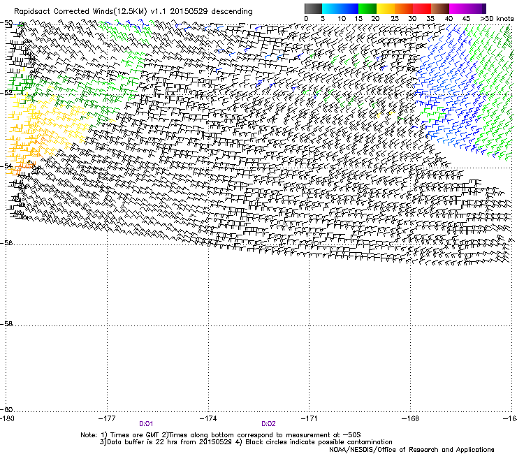
Task: Click the legend number 40
Action: (x=449, y=18)
